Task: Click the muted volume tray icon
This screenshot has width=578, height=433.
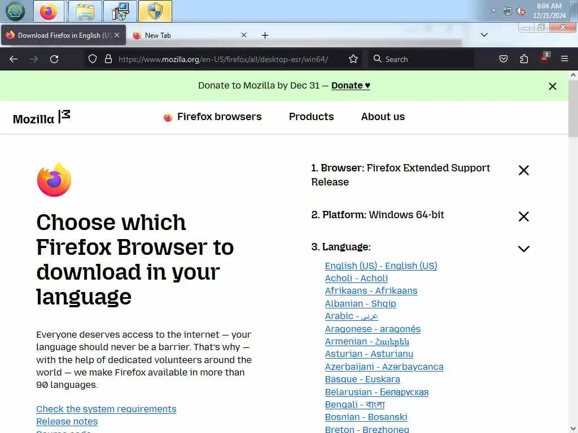Action: [x=522, y=11]
